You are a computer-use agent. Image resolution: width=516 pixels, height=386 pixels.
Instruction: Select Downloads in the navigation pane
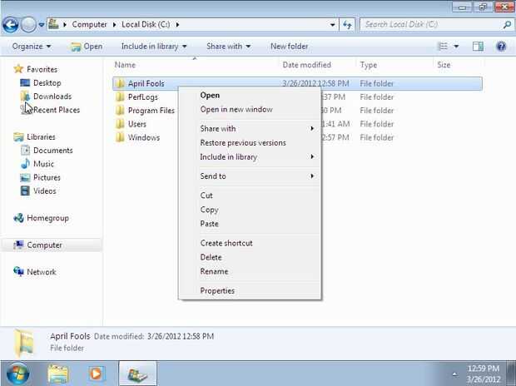(52, 96)
